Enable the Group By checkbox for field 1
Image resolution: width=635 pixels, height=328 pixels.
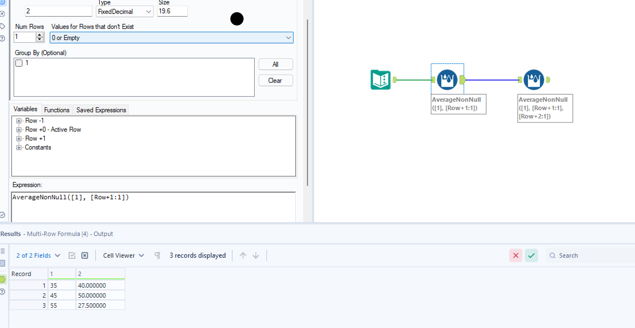(x=19, y=63)
